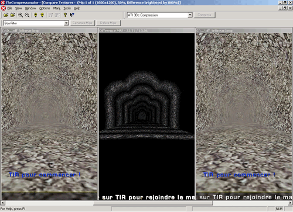
Task: Activate the context help pointer icon
Action: click(72, 15)
